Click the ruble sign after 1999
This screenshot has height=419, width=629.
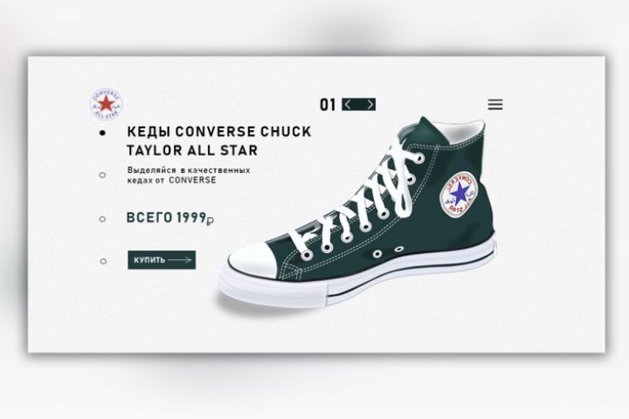pos(211,220)
